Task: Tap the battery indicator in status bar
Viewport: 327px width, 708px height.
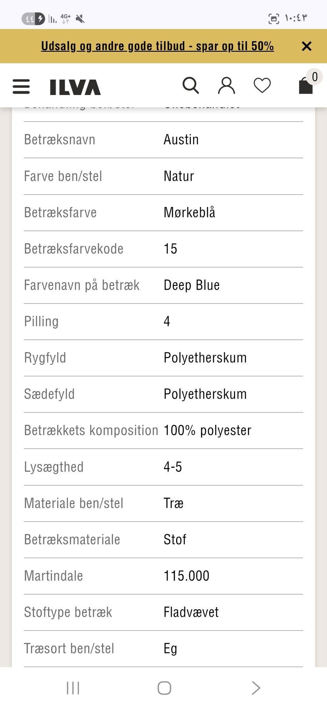Action: point(34,19)
